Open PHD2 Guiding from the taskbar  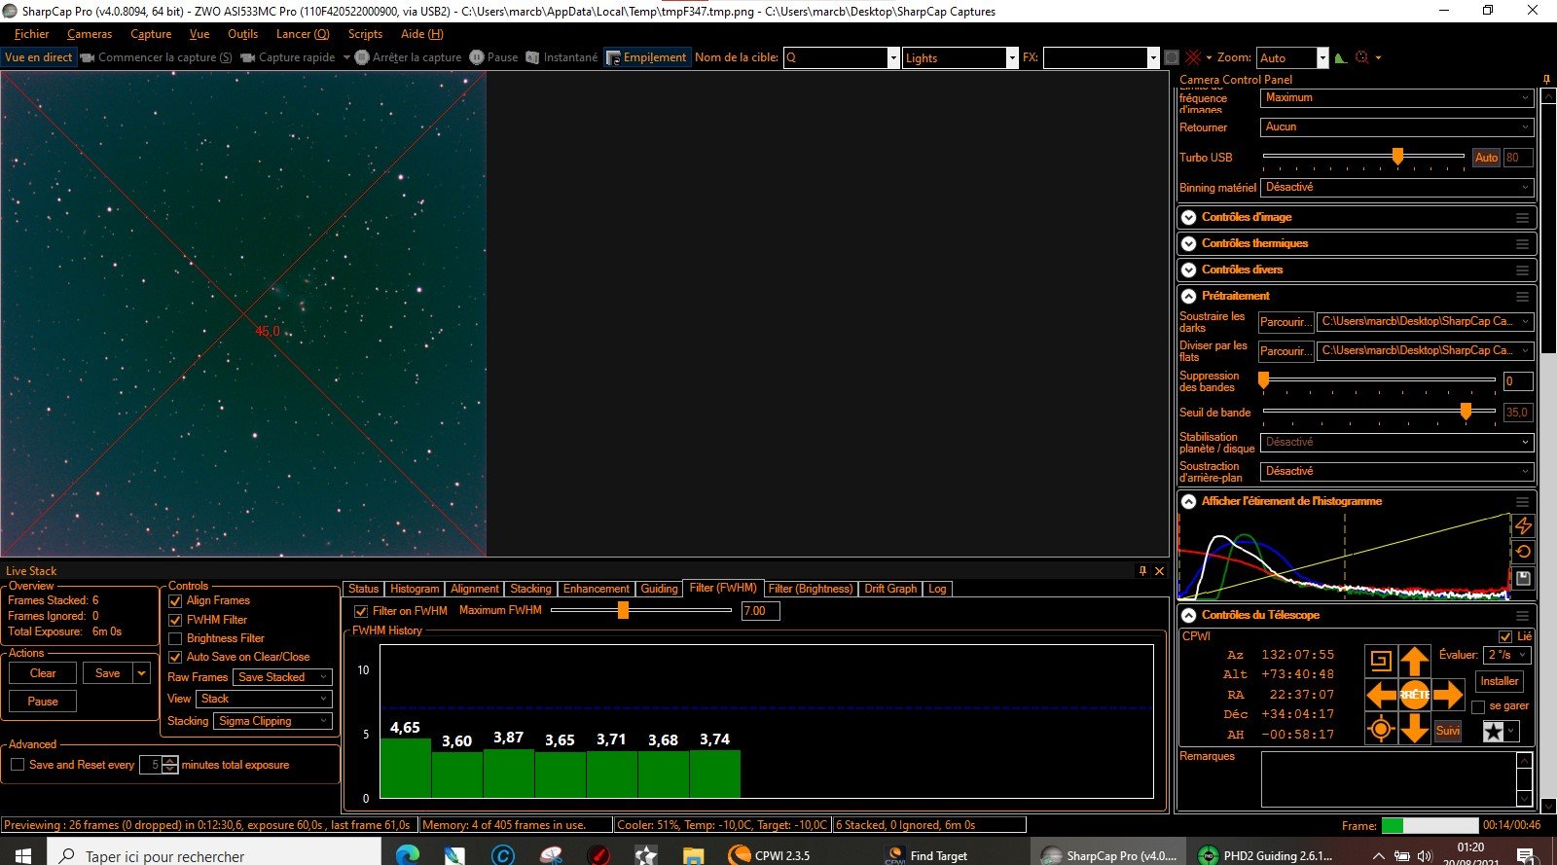(1265, 855)
